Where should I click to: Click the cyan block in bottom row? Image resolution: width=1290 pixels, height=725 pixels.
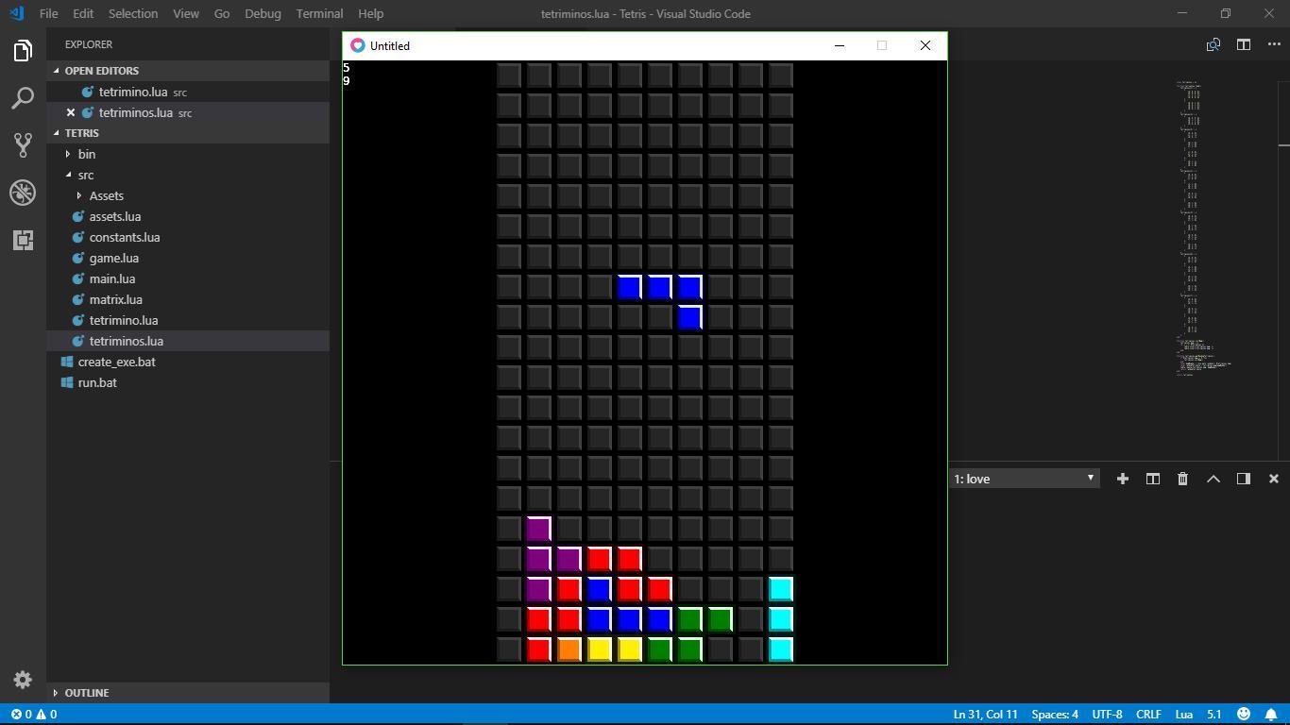[781, 649]
